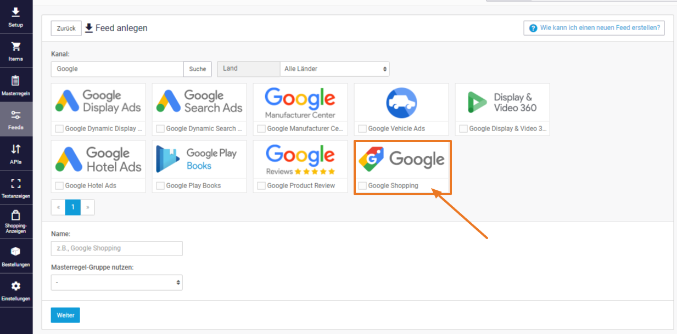This screenshot has width=677, height=334.
Task: Check the Google Shopping checkbox
Action: point(362,186)
